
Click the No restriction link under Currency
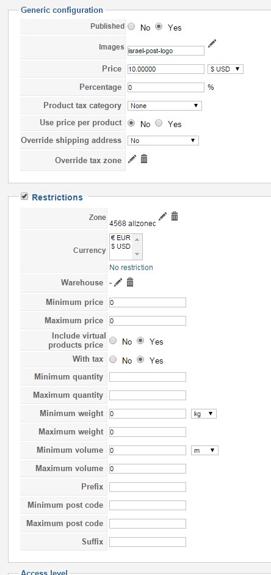pyautogui.click(x=131, y=267)
